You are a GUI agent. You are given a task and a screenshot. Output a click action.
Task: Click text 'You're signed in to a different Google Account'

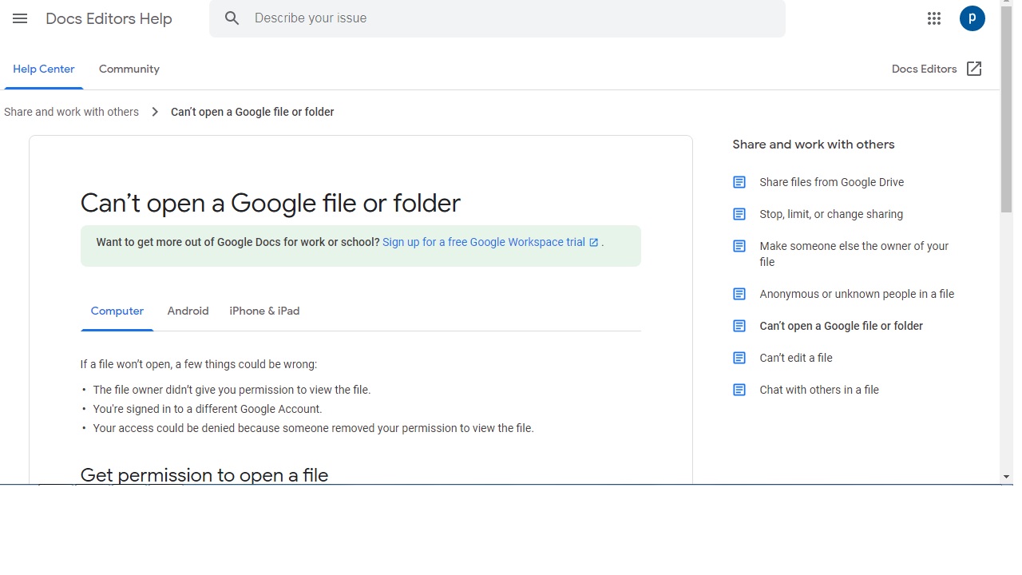click(208, 409)
